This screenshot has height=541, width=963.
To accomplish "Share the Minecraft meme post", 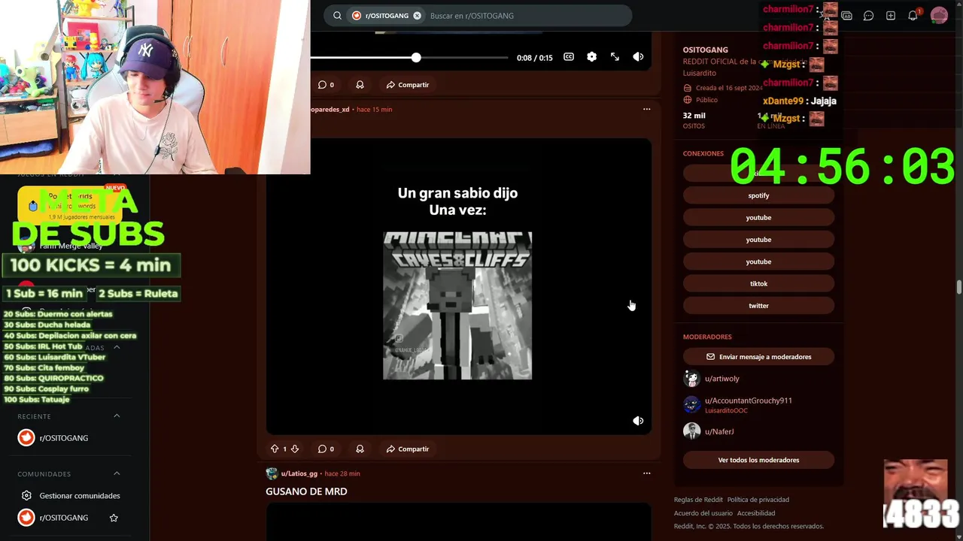I will [407, 449].
